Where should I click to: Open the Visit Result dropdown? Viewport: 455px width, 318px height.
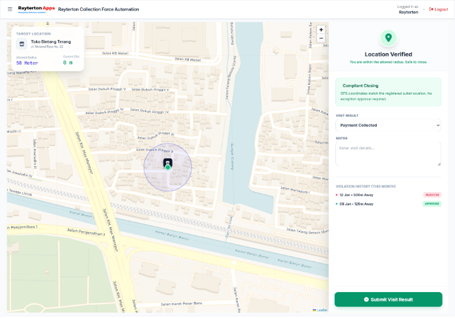pos(388,125)
